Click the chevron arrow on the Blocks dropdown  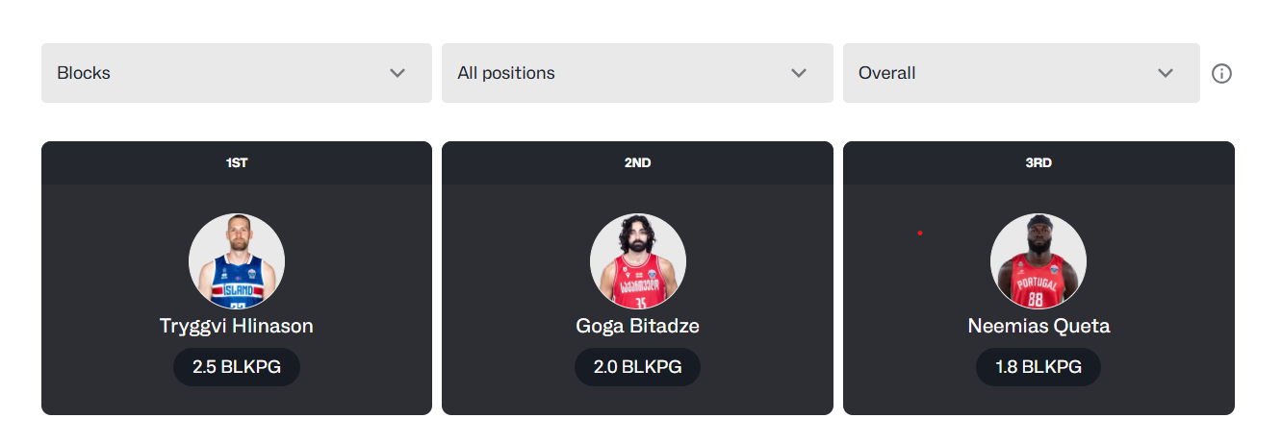[397, 73]
